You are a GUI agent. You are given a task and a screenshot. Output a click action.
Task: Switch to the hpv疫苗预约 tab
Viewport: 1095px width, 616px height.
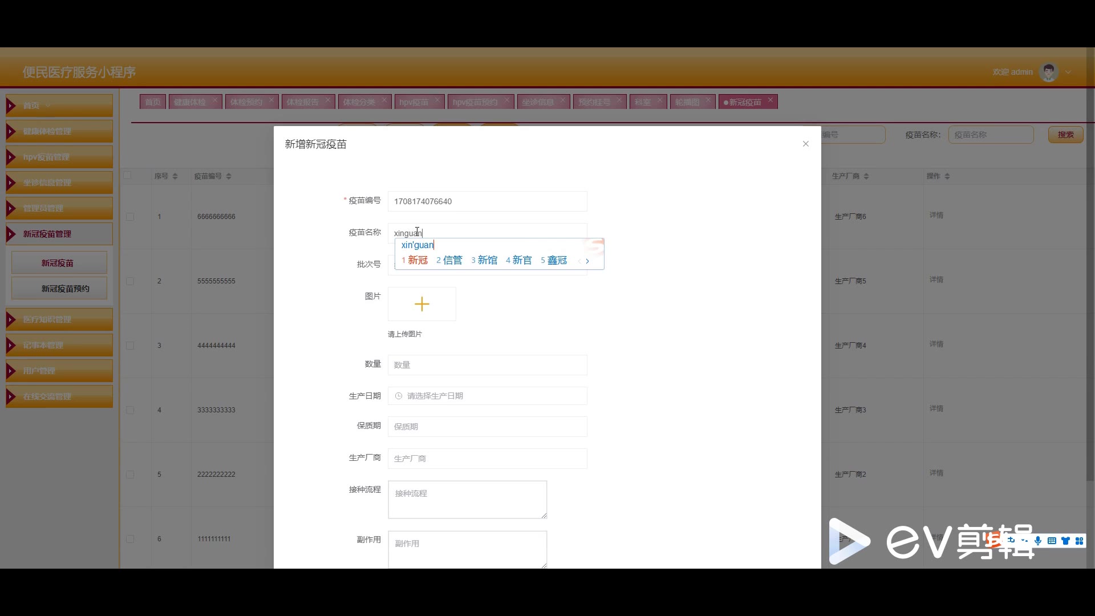(474, 102)
